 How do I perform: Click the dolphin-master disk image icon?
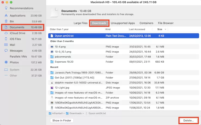tap(52, 83)
